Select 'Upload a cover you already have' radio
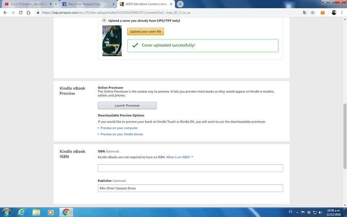 (104, 21)
